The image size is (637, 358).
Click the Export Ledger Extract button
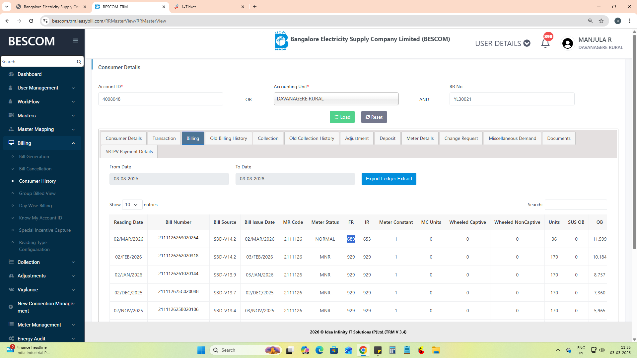(389, 179)
